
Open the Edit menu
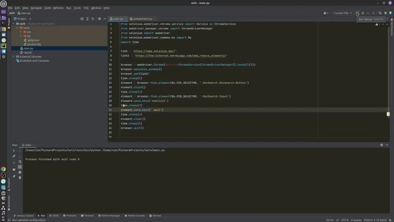pyautogui.click(x=17, y=8)
